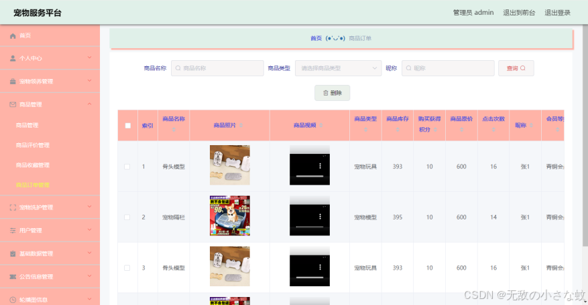Click the ticket icon beside 公告信息管理
The width and height of the screenshot is (588, 305).
click(x=13, y=276)
